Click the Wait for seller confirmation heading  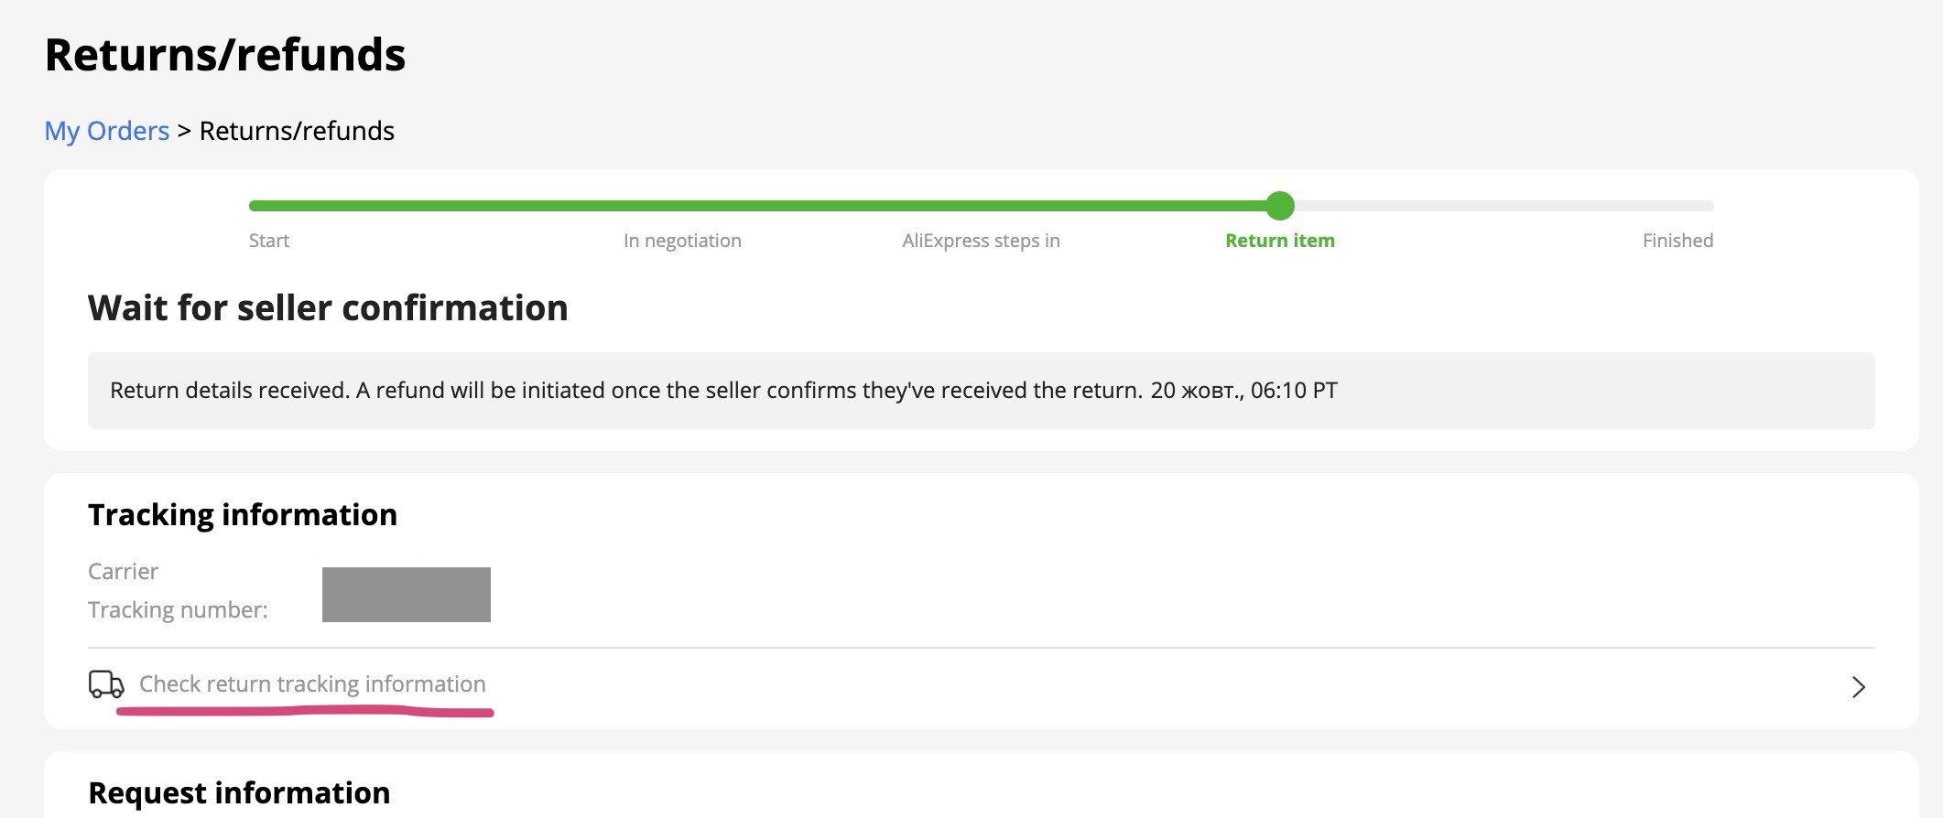point(328,308)
